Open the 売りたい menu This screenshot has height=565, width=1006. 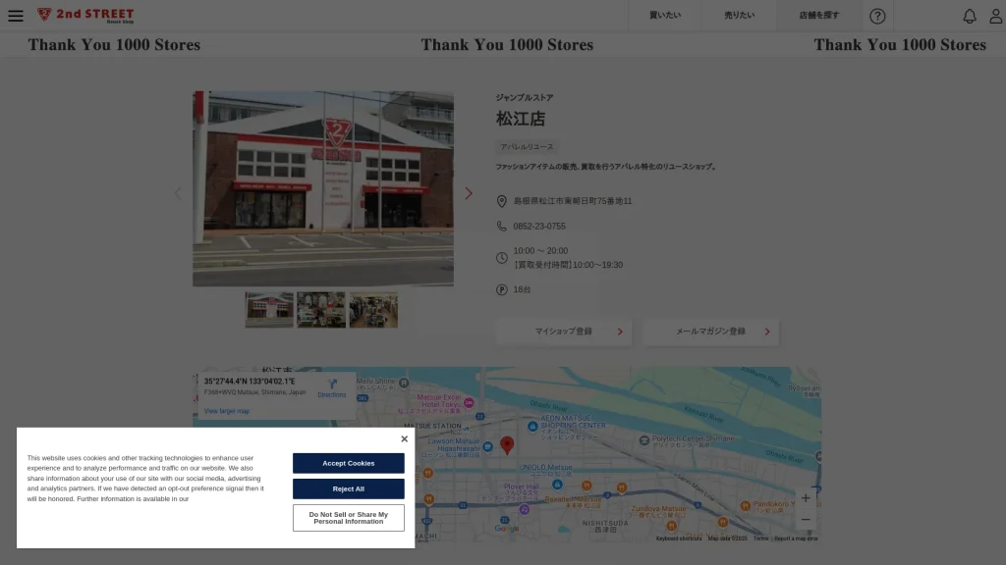point(739,16)
